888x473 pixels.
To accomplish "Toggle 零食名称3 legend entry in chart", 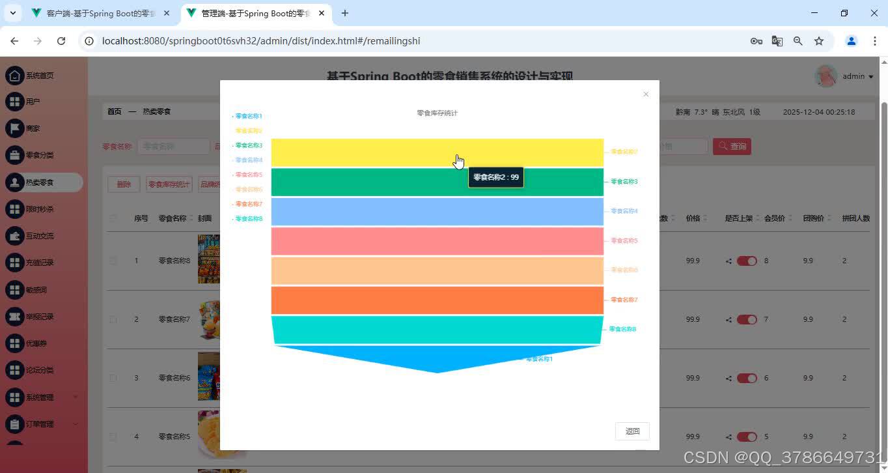I will (x=247, y=145).
